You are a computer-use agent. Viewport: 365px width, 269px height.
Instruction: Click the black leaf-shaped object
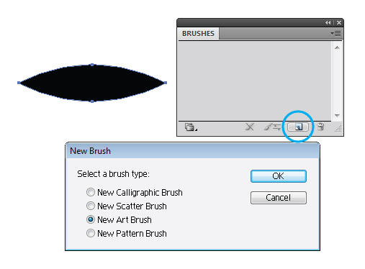(92, 83)
